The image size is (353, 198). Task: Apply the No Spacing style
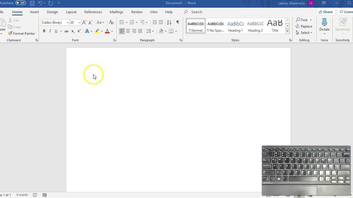coord(215,26)
